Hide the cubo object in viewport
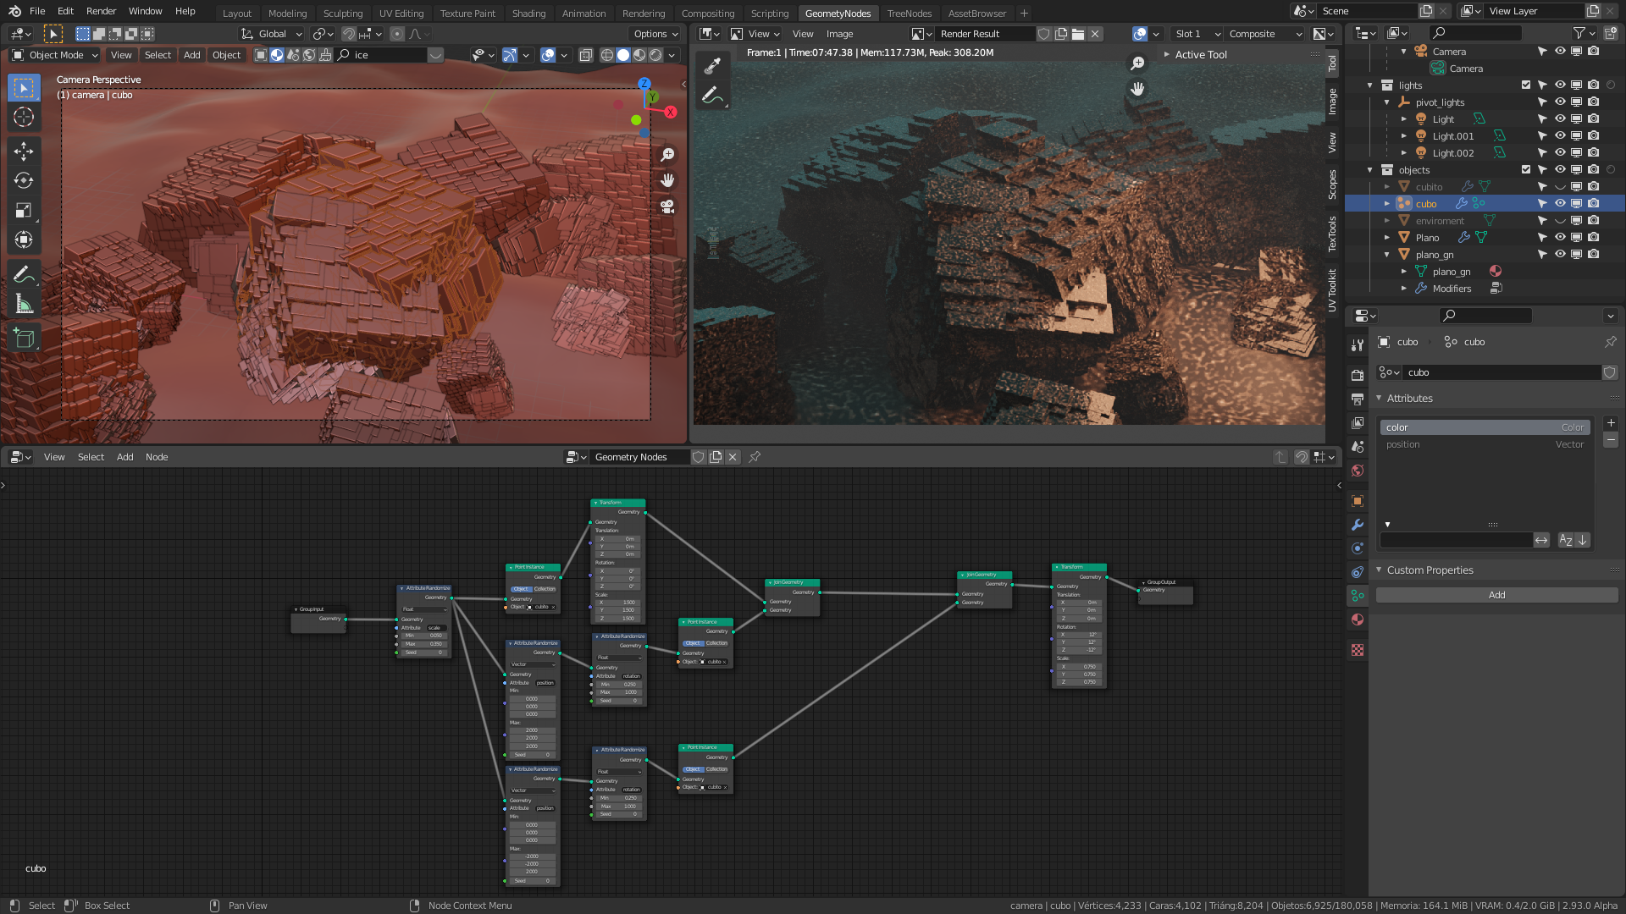The height and width of the screenshot is (914, 1626). pyautogui.click(x=1560, y=204)
